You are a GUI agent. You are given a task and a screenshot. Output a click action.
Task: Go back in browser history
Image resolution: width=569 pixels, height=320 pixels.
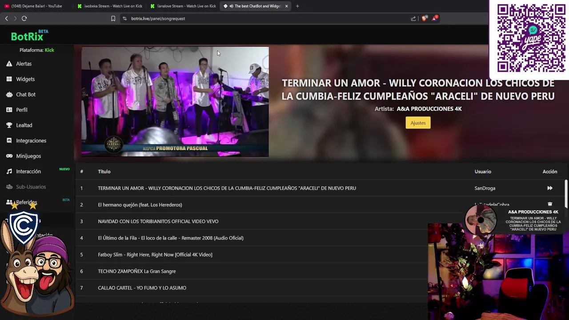coord(6,18)
